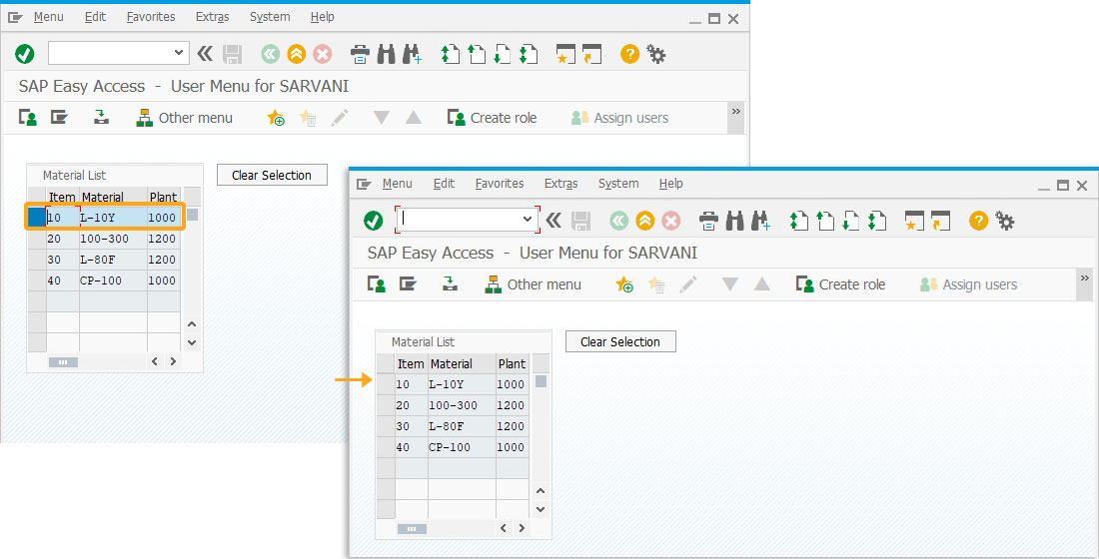The height and width of the screenshot is (559, 1099).
Task: Click horizontal scrollbar thumb in front window table
Action: point(412,529)
